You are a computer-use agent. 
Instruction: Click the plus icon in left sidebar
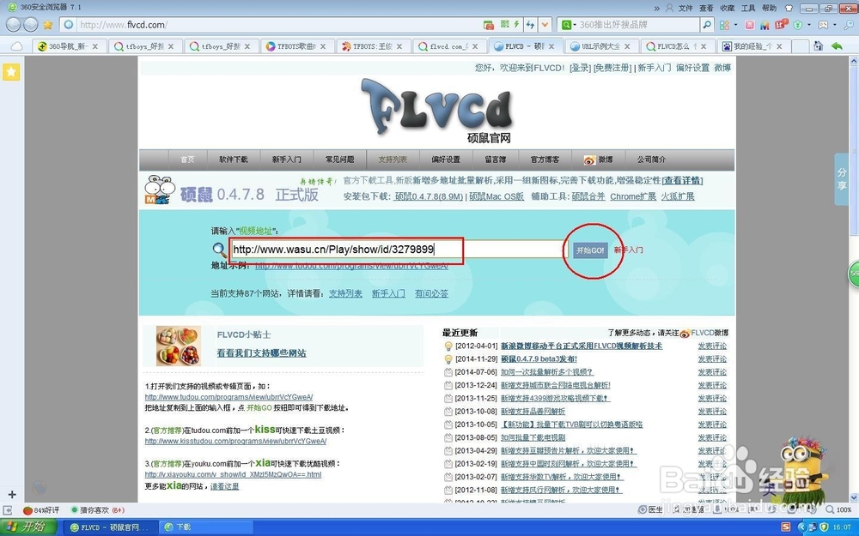coord(11,495)
